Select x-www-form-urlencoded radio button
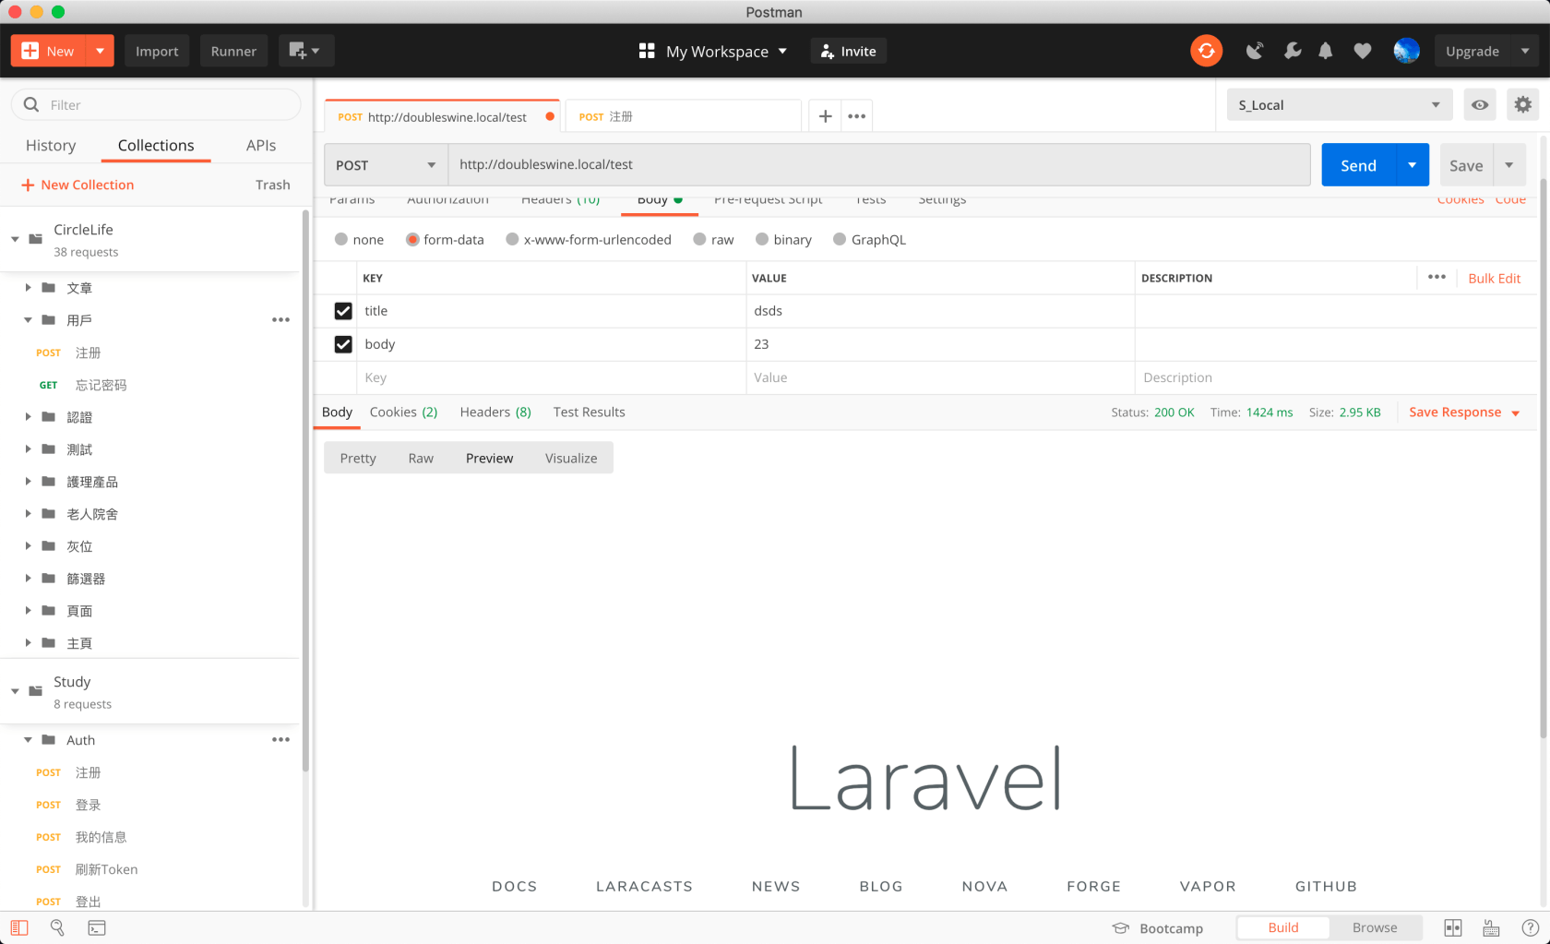1550x944 pixels. coord(512,239)
